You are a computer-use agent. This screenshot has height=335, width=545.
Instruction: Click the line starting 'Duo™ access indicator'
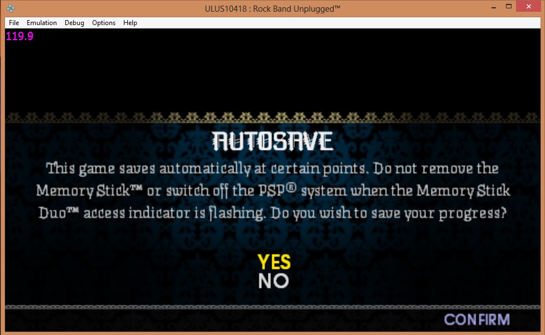pyautogui.click(x=272, y=213)
